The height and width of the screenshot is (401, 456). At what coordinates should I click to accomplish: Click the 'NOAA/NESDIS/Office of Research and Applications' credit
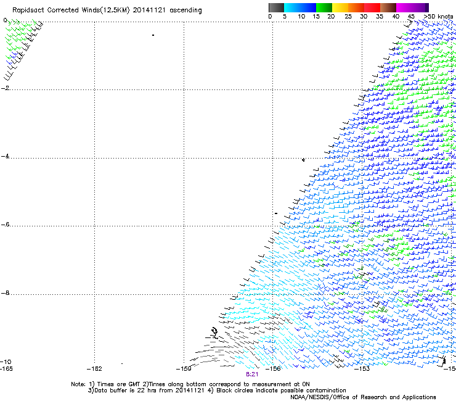[363, 397]
